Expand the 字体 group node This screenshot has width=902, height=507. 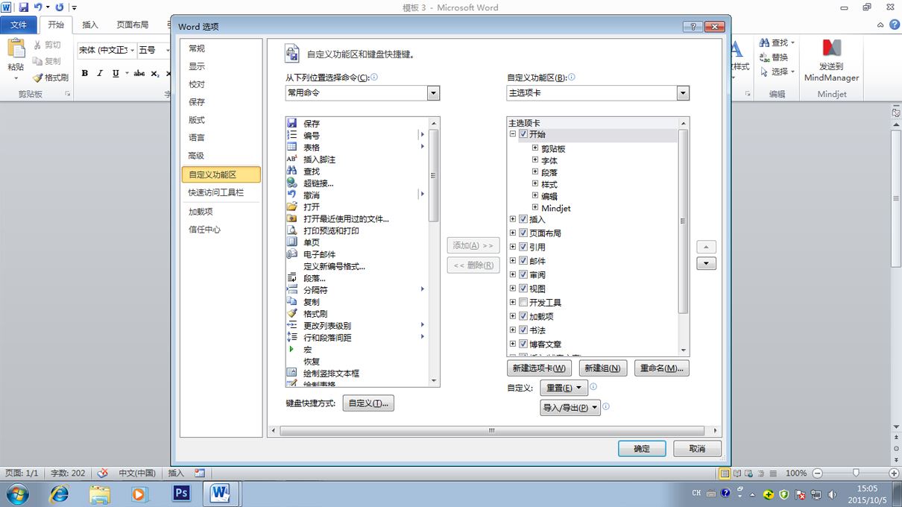point(535,160)
